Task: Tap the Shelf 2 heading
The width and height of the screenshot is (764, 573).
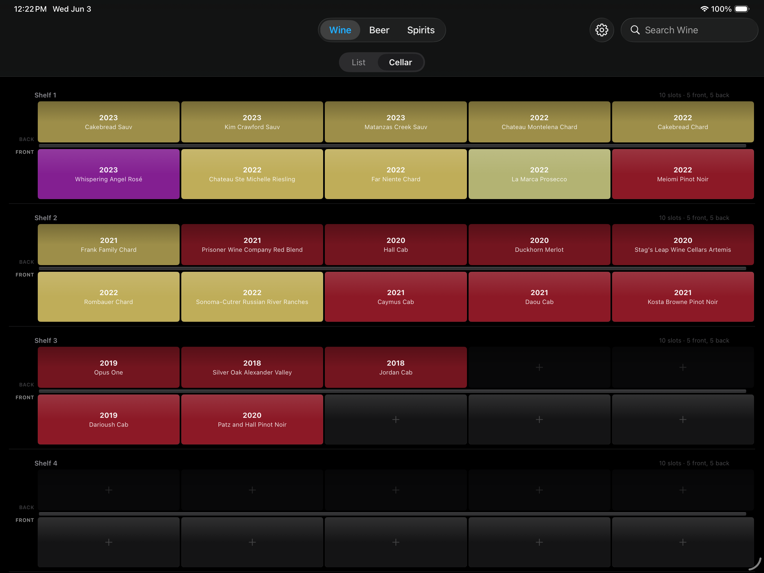Action: [46, 218]
